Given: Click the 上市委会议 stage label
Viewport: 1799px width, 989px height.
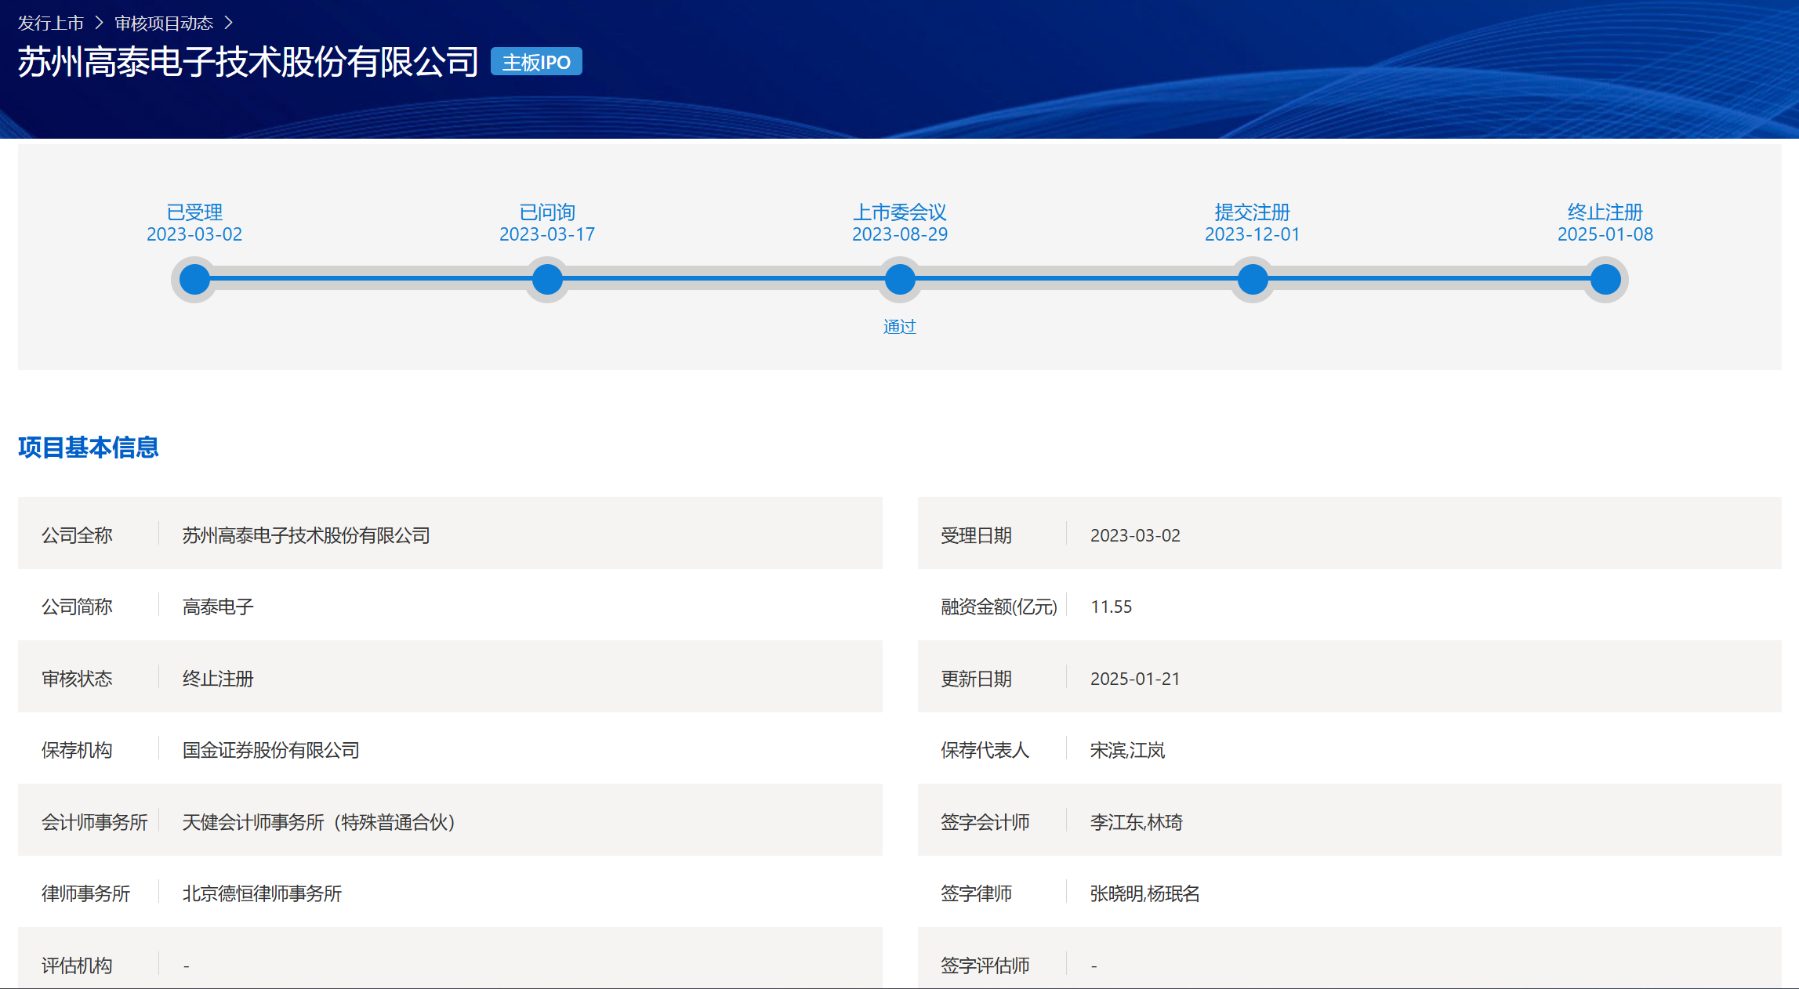Looking at the screenshot, I should coord(900,212).
